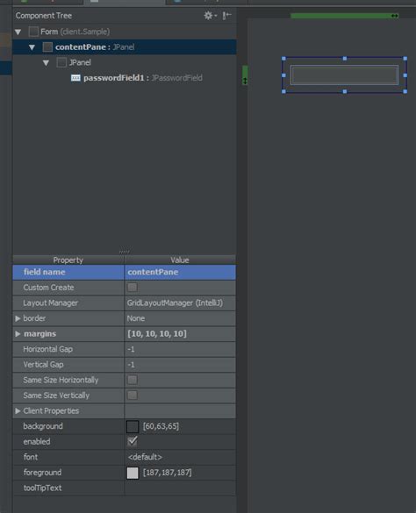Click the green row caption marker
Viewport: 416px width, 513px height.
coord(245,75)
